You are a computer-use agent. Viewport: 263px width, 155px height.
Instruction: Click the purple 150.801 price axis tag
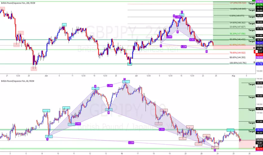click(x=259, y=2)
